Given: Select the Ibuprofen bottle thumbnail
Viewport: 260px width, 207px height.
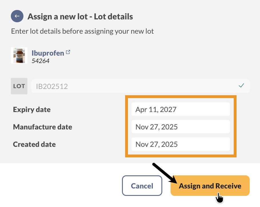Looking at the screenshot, I should pyautogui.click(x=19, y=55).
